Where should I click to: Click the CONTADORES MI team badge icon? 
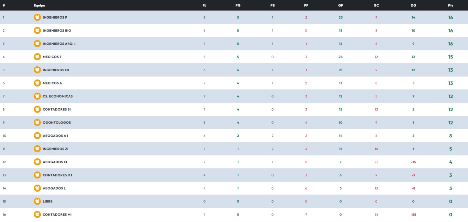coord(37,214)
